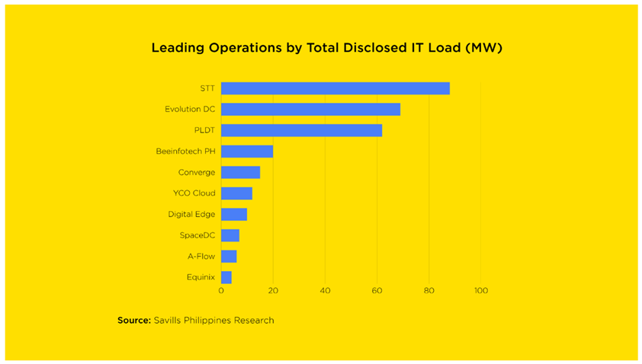Click the SpaceDC bar
The image size is (642, 364).
(230, 235)
